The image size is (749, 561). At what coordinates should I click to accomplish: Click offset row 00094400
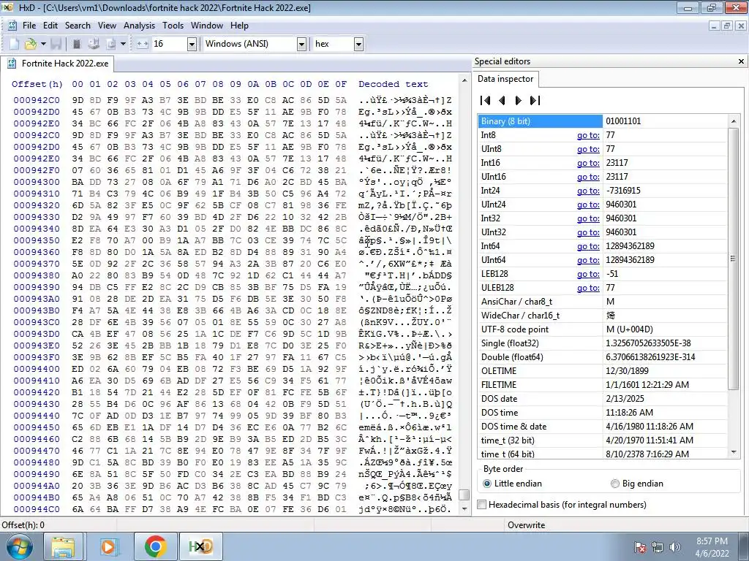click(37, 369)
